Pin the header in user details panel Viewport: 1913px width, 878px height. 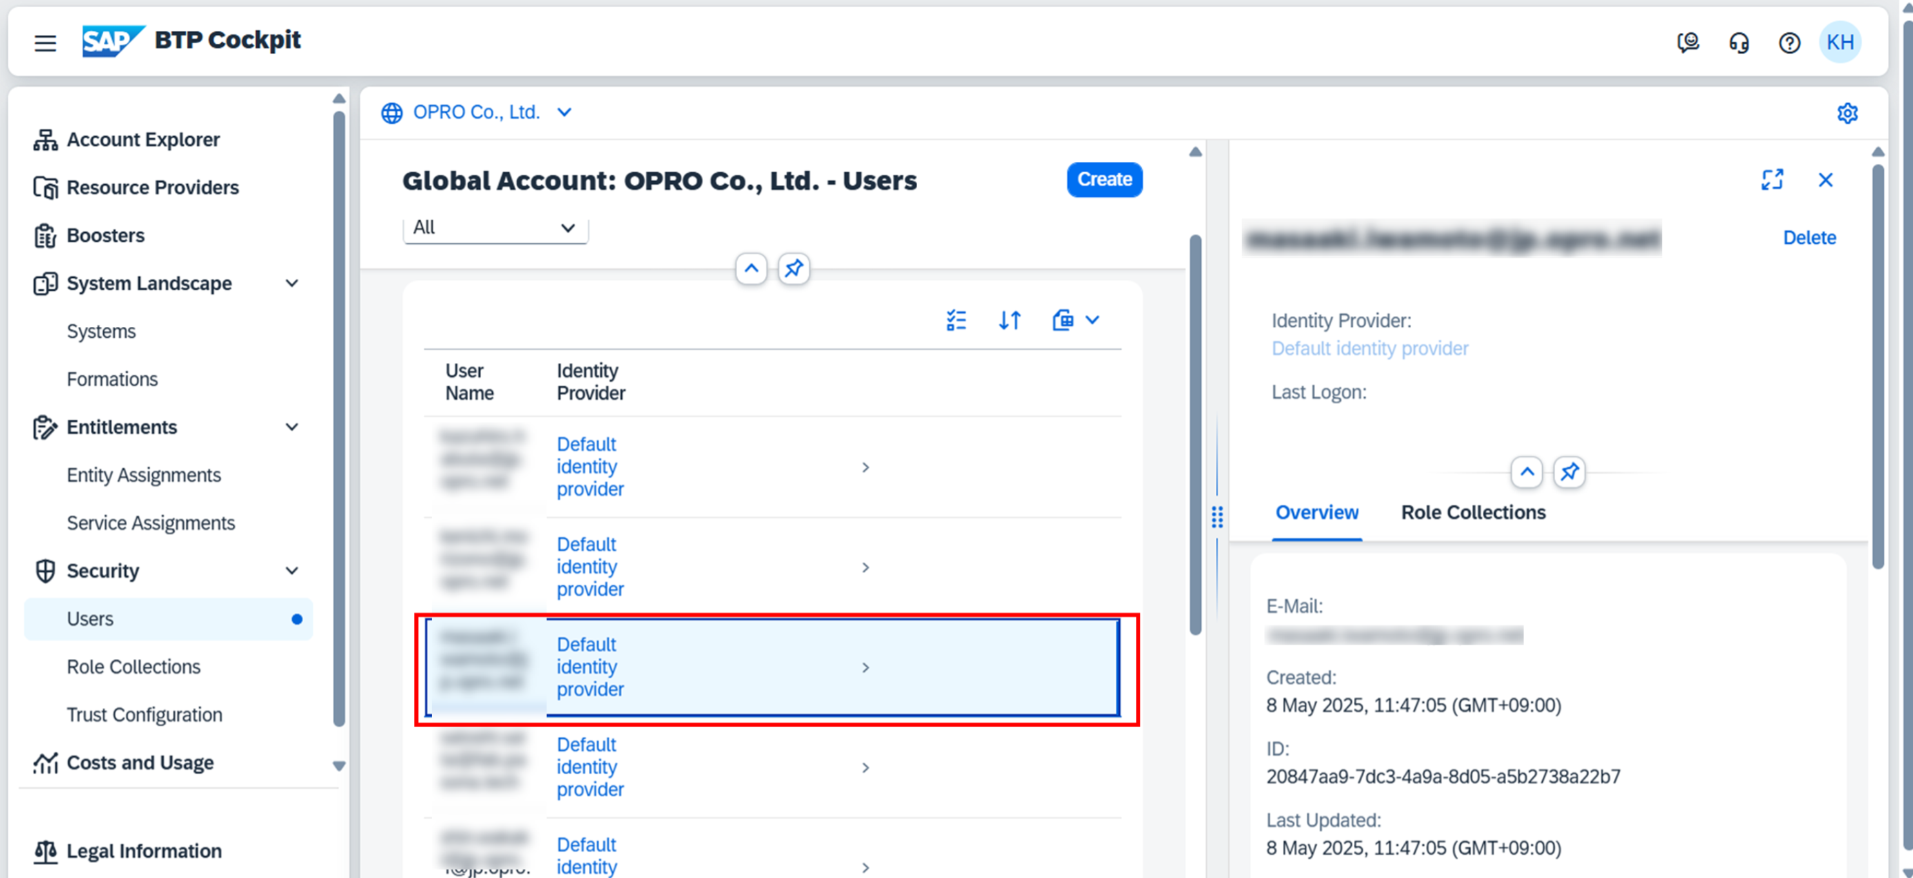[1569, 472]
